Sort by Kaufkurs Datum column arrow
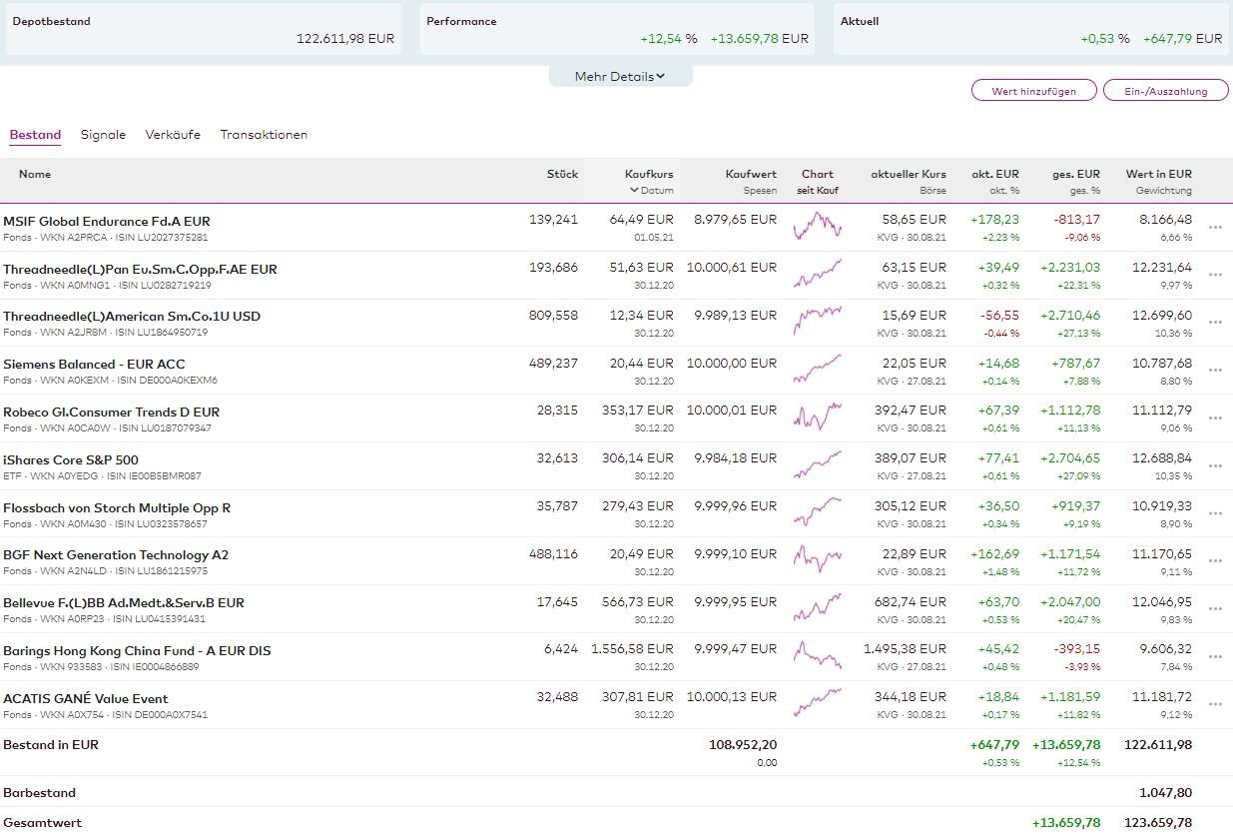Viewport: 1233px width, 837px height. click(x=634, y=190)
